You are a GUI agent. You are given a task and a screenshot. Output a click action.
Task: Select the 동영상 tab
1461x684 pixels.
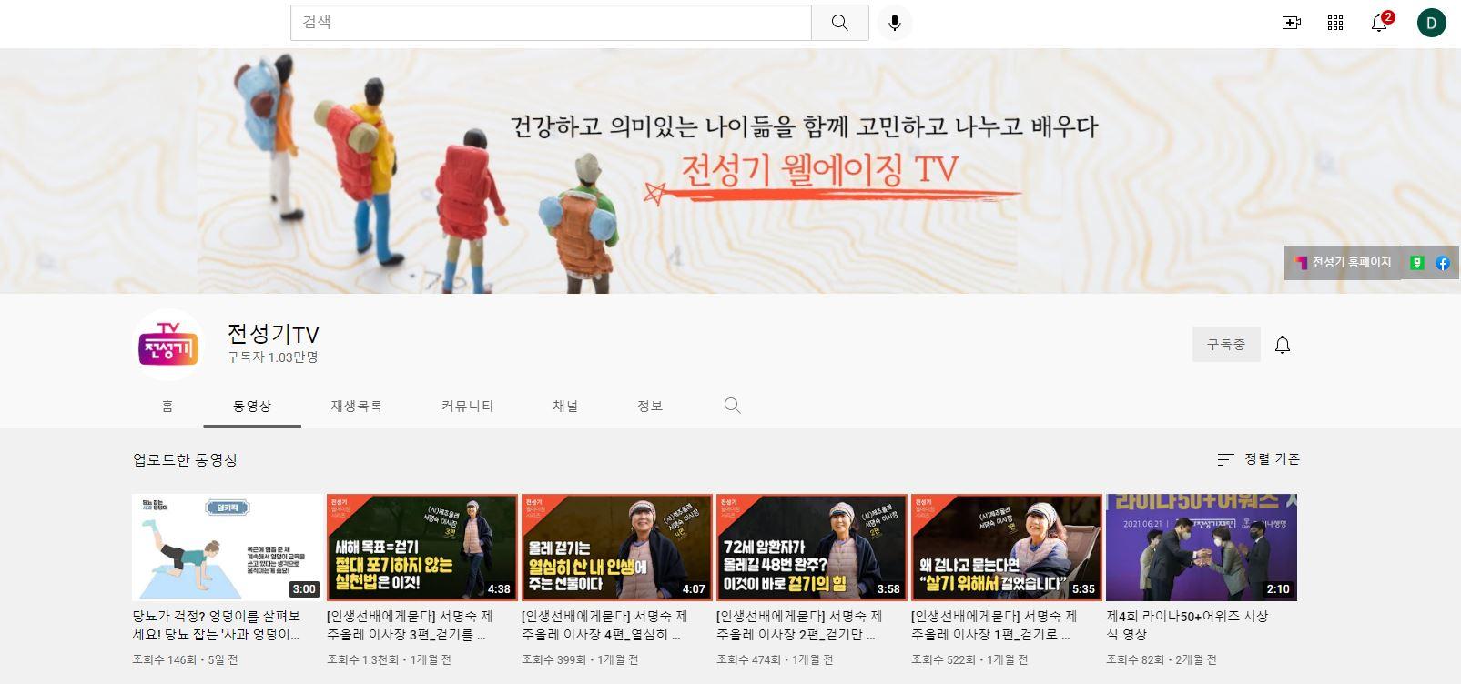(252, 406)
